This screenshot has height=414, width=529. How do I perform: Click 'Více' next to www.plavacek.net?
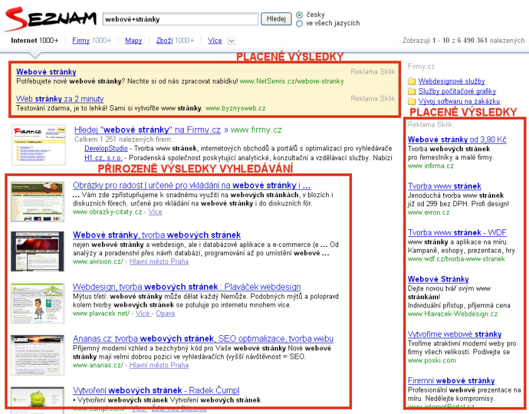tap(143, 314)
